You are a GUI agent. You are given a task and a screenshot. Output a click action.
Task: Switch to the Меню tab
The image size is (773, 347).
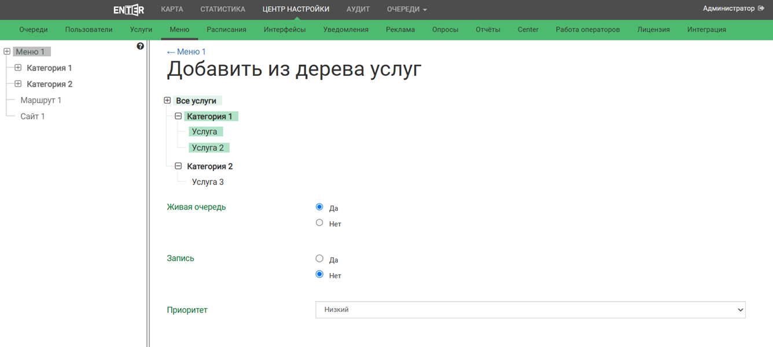[179, 29]
